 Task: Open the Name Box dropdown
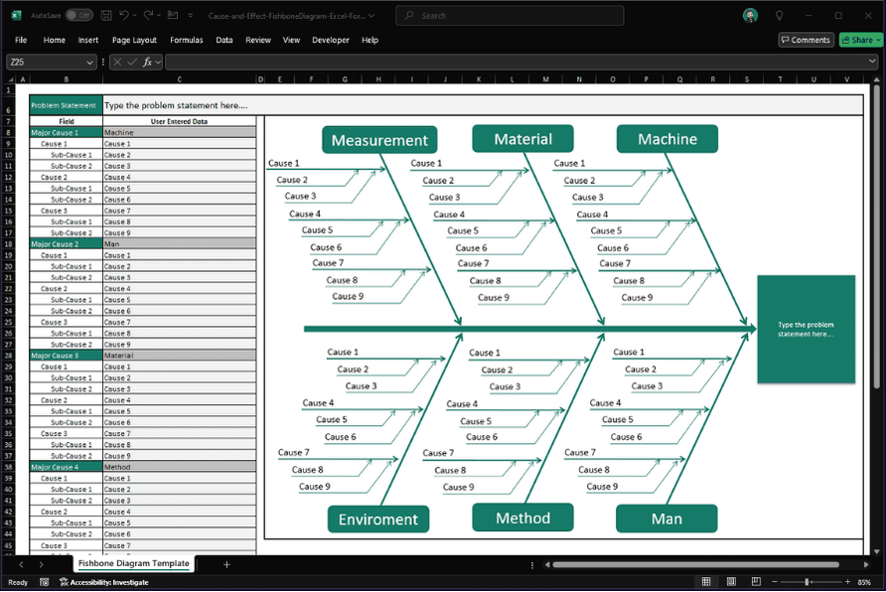(90, 62)
